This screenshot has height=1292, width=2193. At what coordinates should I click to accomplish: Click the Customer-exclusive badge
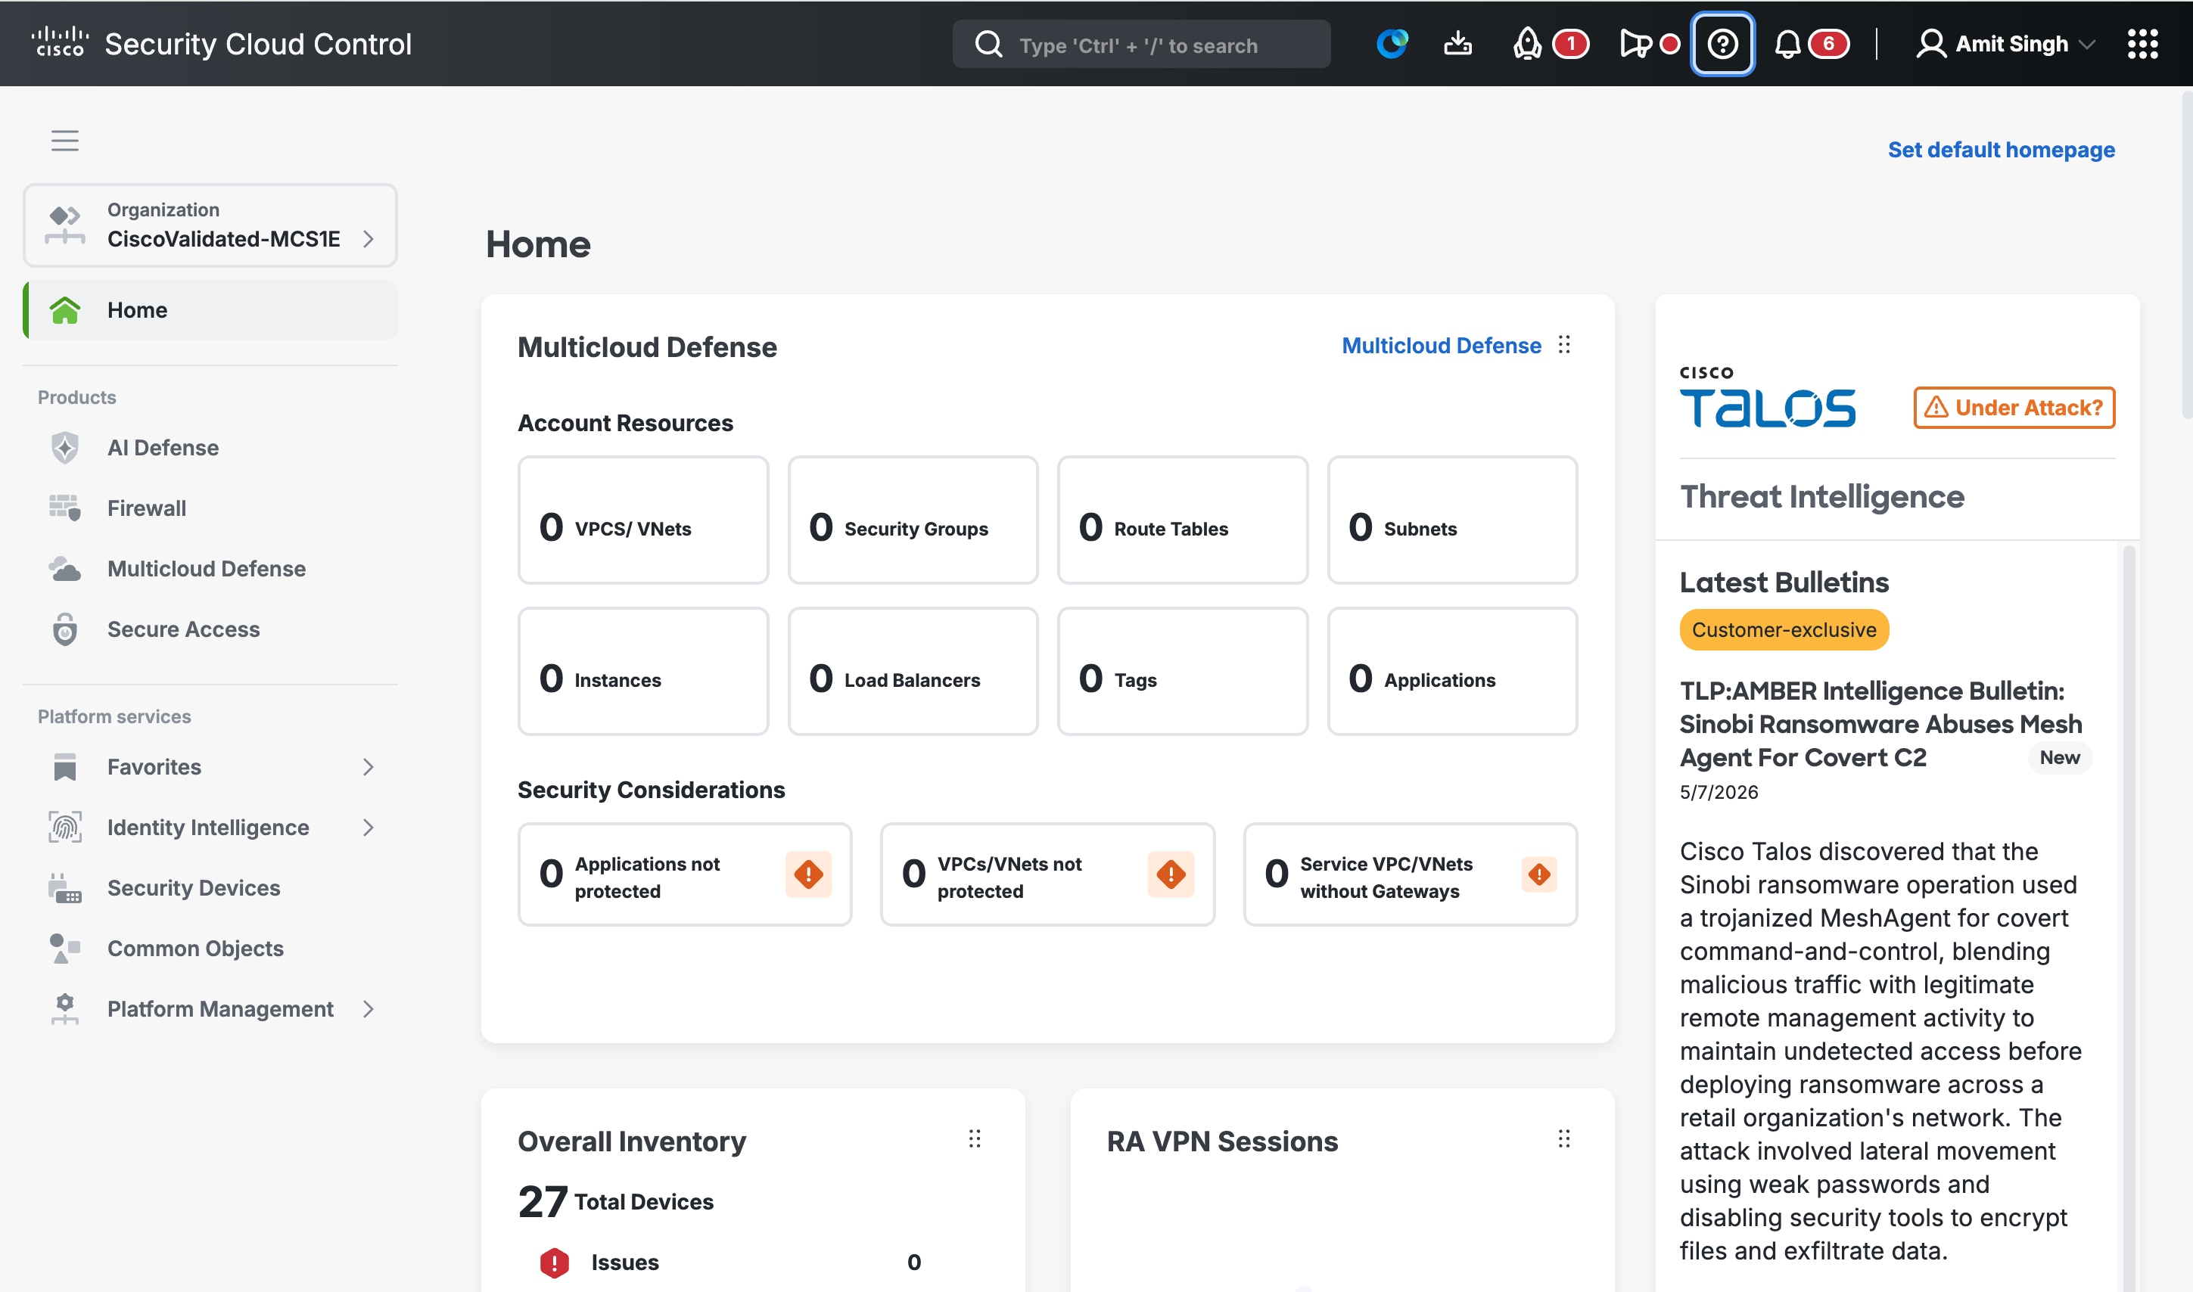tap(1784, 630)
